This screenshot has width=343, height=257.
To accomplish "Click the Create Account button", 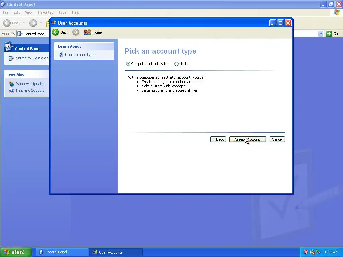I will click(248, 139).
